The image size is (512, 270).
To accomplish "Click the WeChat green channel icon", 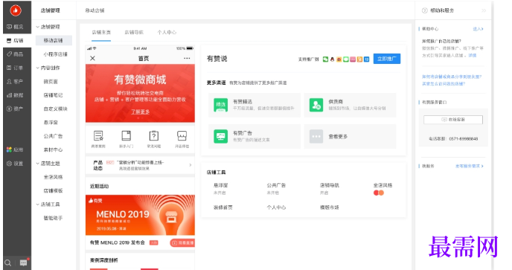I will (x=325, y=59).
